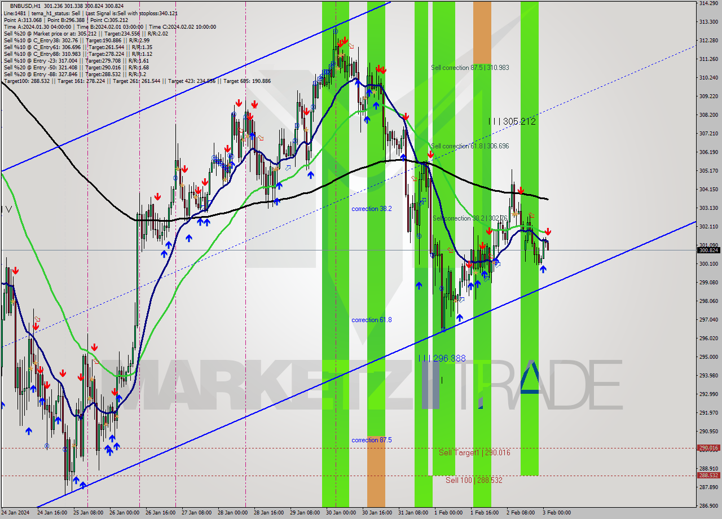Click the 'Sell Target1 | 290.016' label
This screenshot has height=519, width=722.
(x=474, y=452)
